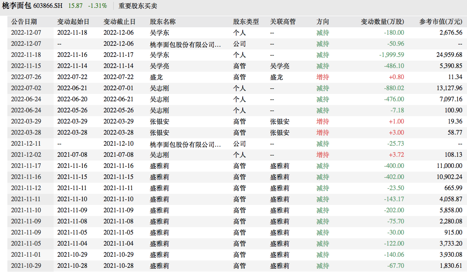Click the market value 24,959.68
This screenshot has width=467, height=272.
point(449,55)
